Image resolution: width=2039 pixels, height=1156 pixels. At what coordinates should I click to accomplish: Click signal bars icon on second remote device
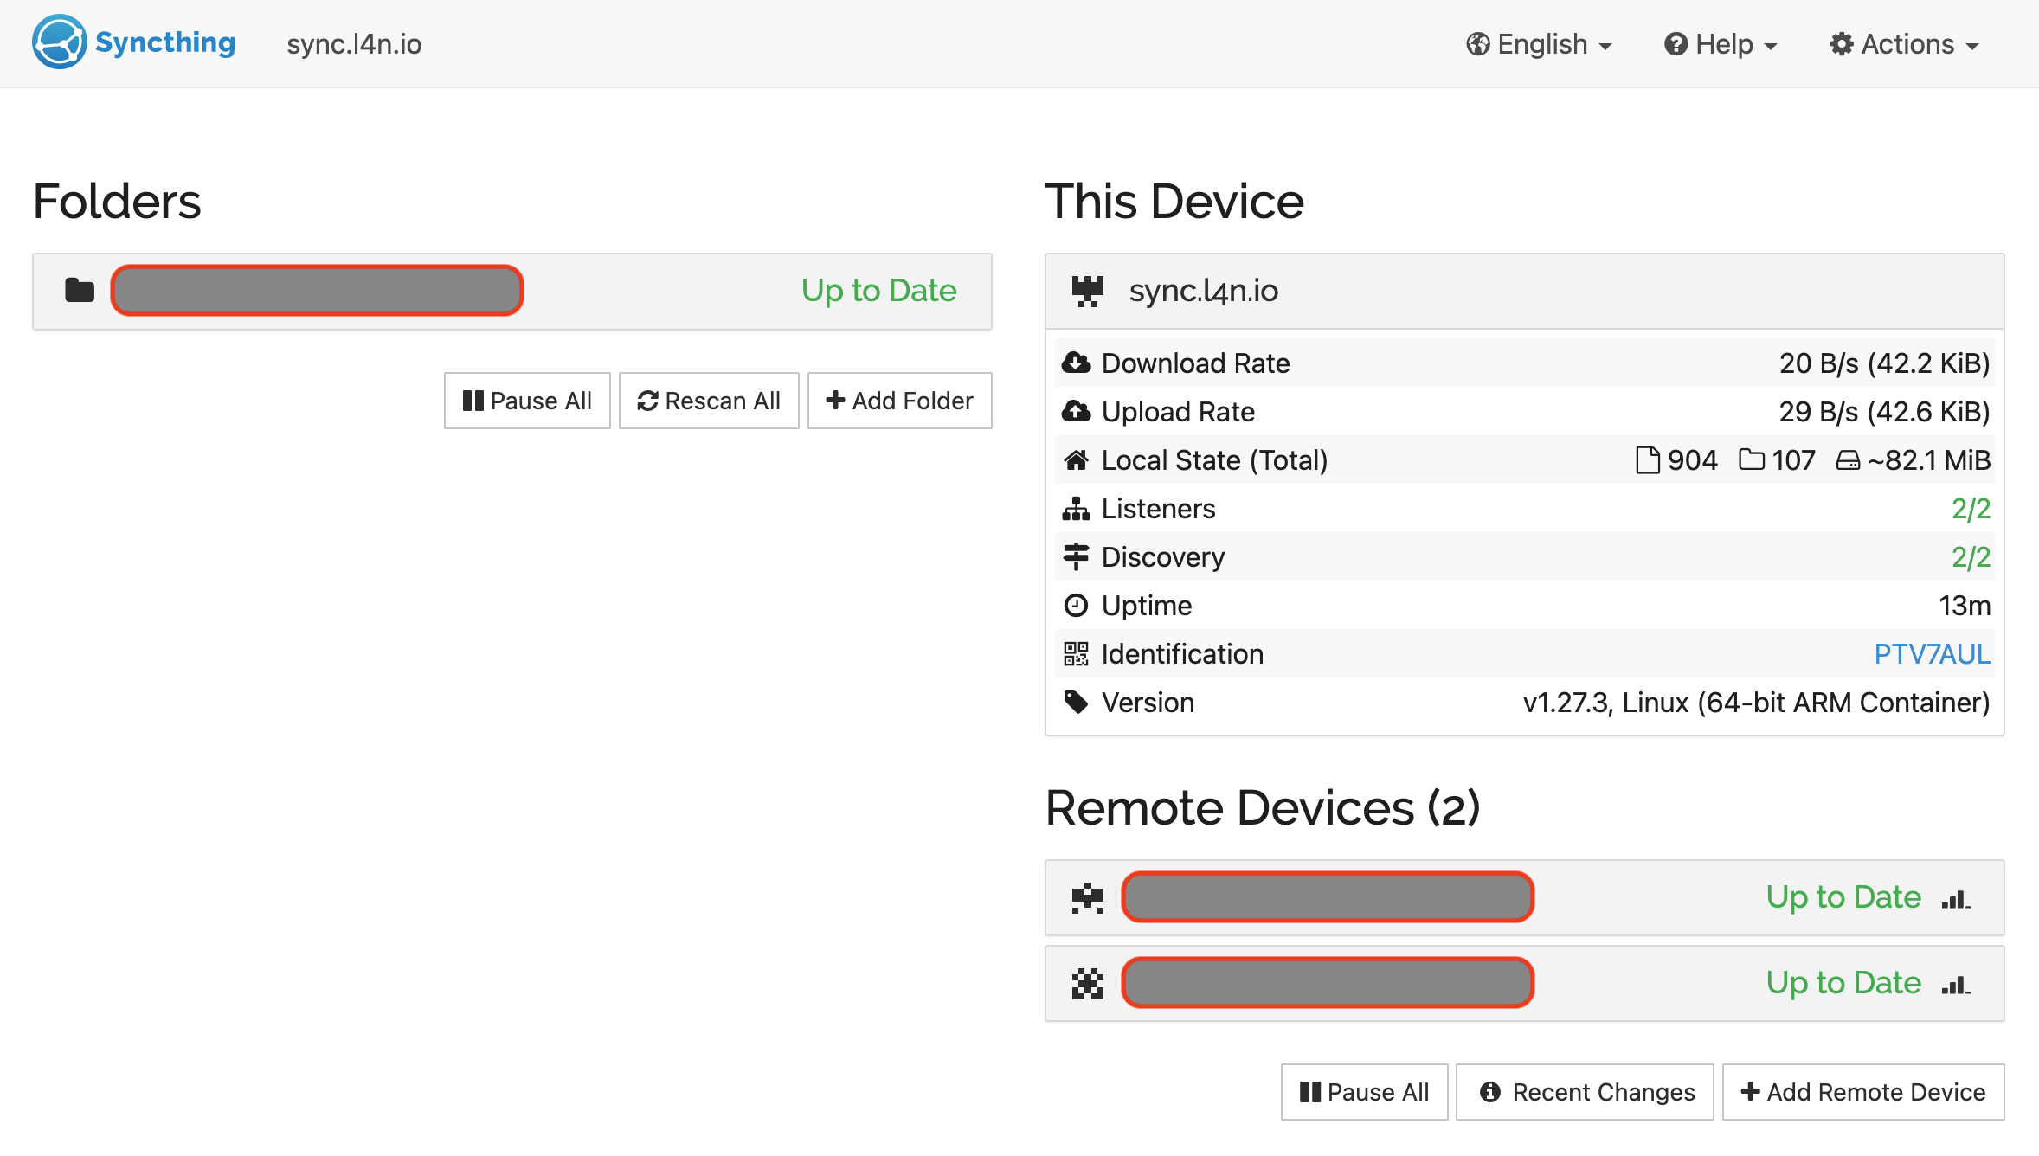click(x=1956, y=985)
